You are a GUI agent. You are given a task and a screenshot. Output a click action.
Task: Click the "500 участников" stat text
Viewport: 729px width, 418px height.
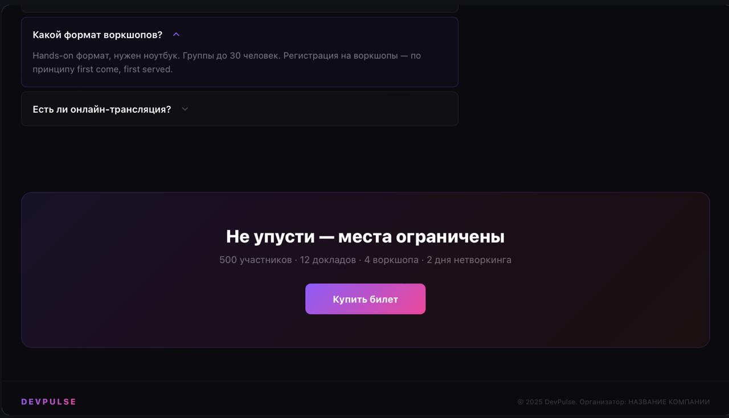[x=255, y=260]
